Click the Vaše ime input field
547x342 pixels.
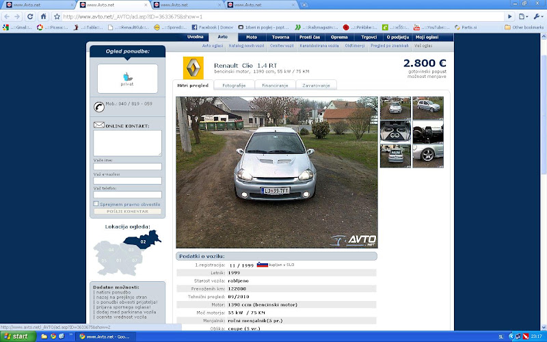127,166
